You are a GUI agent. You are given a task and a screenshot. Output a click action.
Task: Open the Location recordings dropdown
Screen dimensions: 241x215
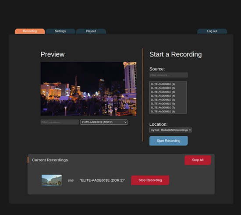[x=170, y=130]
